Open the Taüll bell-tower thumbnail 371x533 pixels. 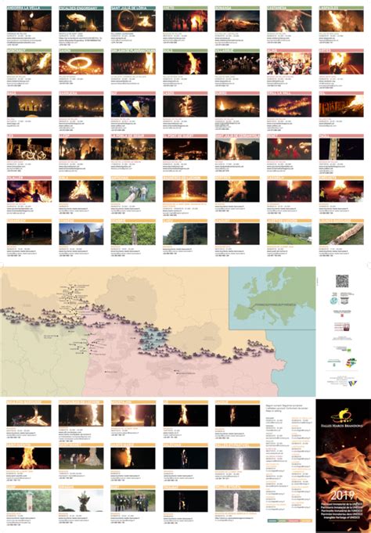(x=341, y=149)
